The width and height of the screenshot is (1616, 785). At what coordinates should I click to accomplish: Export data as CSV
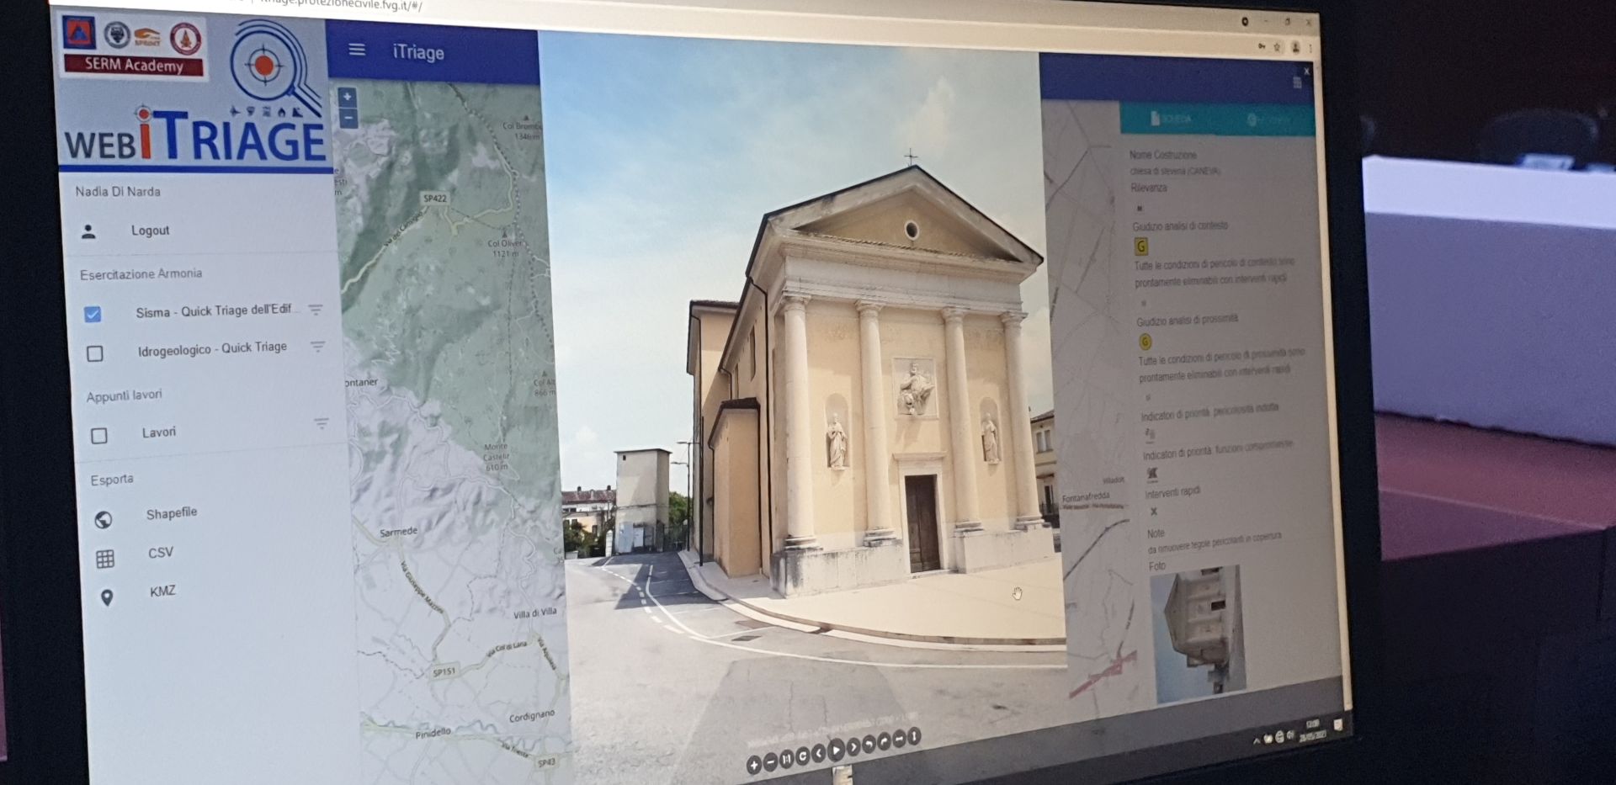click(160, 553)
